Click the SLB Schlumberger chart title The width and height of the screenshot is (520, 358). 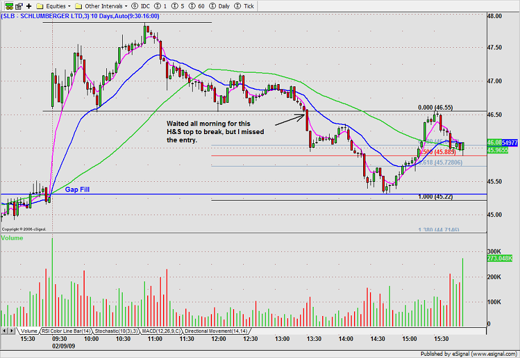coord(80,16)
